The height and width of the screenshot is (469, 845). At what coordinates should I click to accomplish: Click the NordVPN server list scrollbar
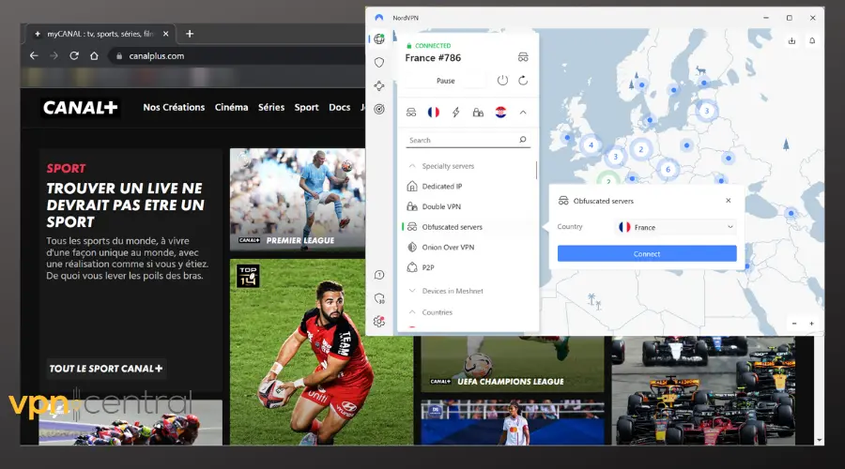(x=536, y=170)
